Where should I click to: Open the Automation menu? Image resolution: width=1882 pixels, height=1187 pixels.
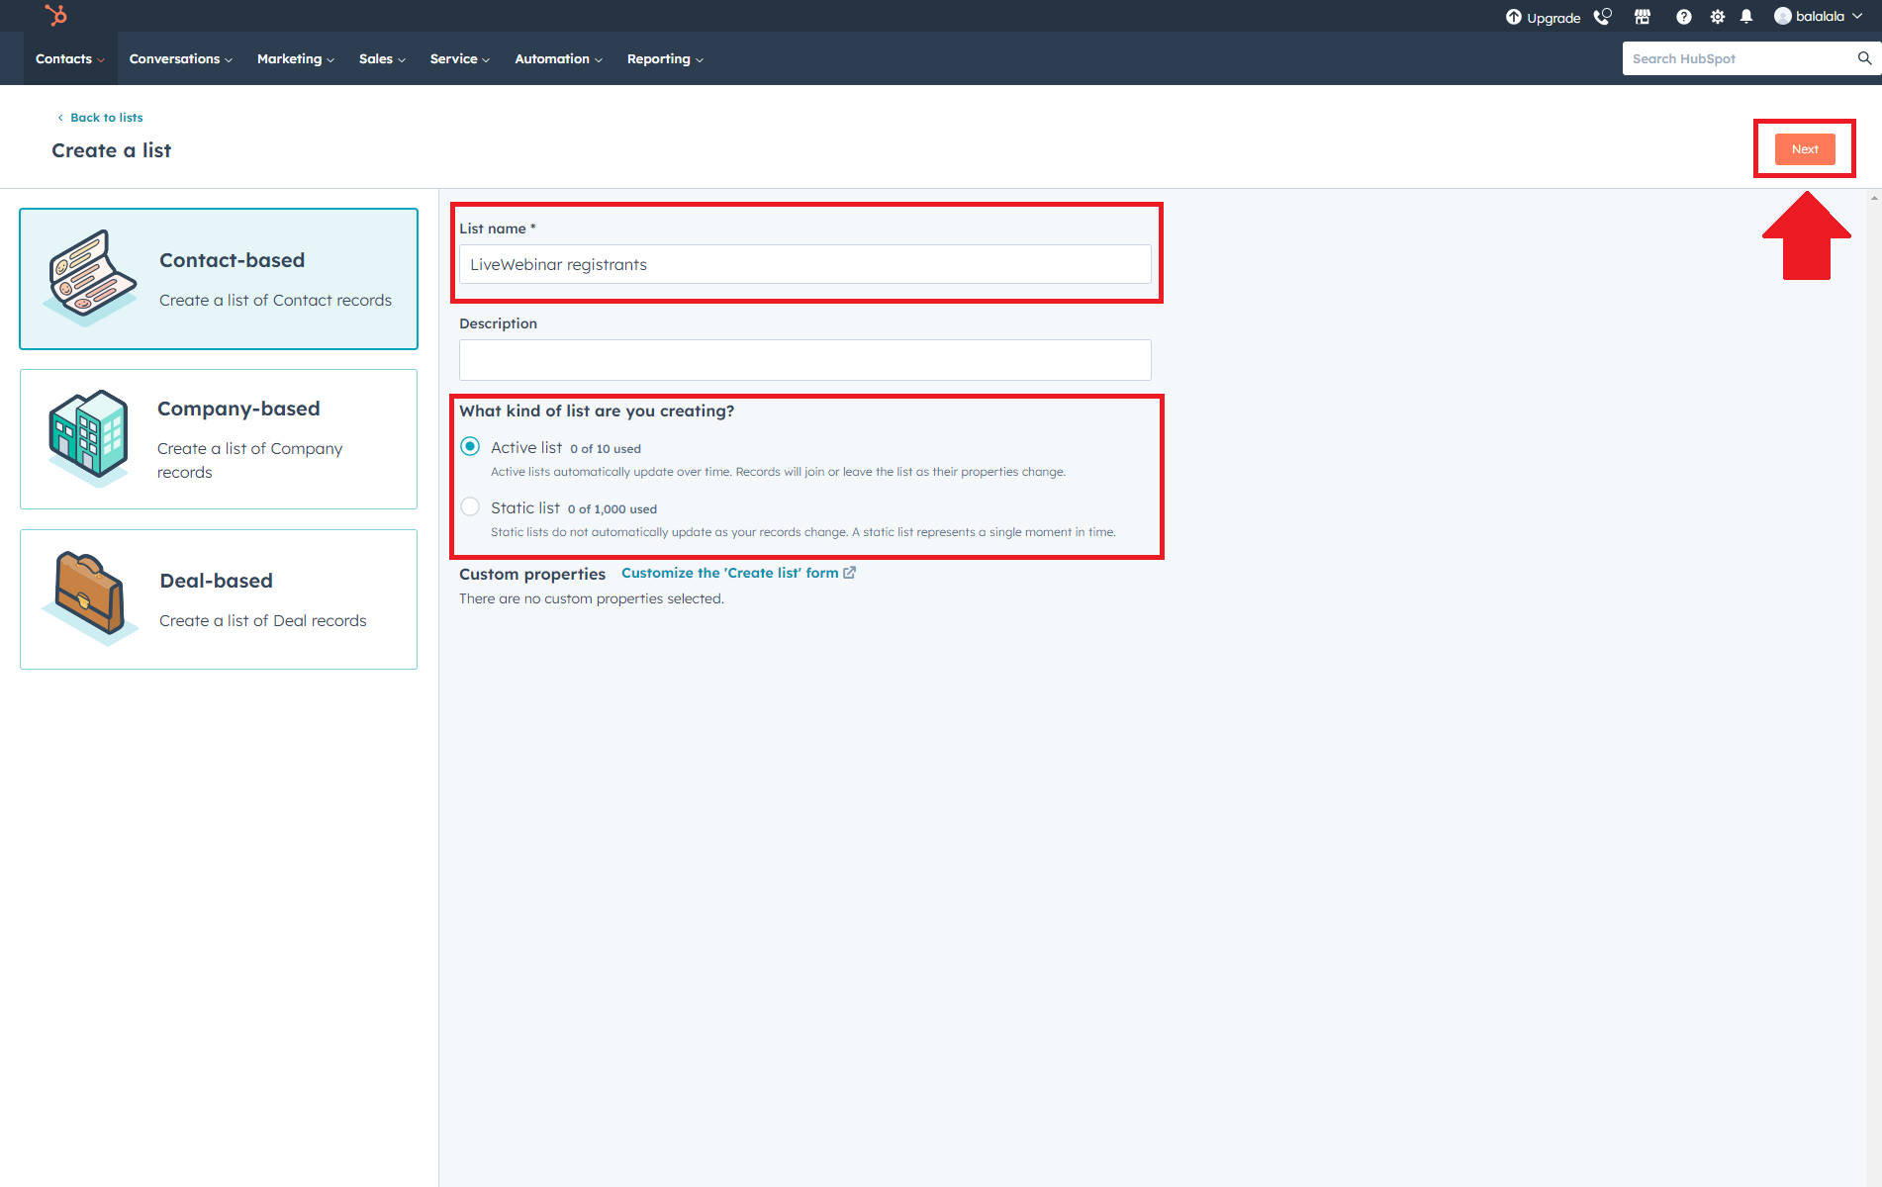[x=558, y=59]
